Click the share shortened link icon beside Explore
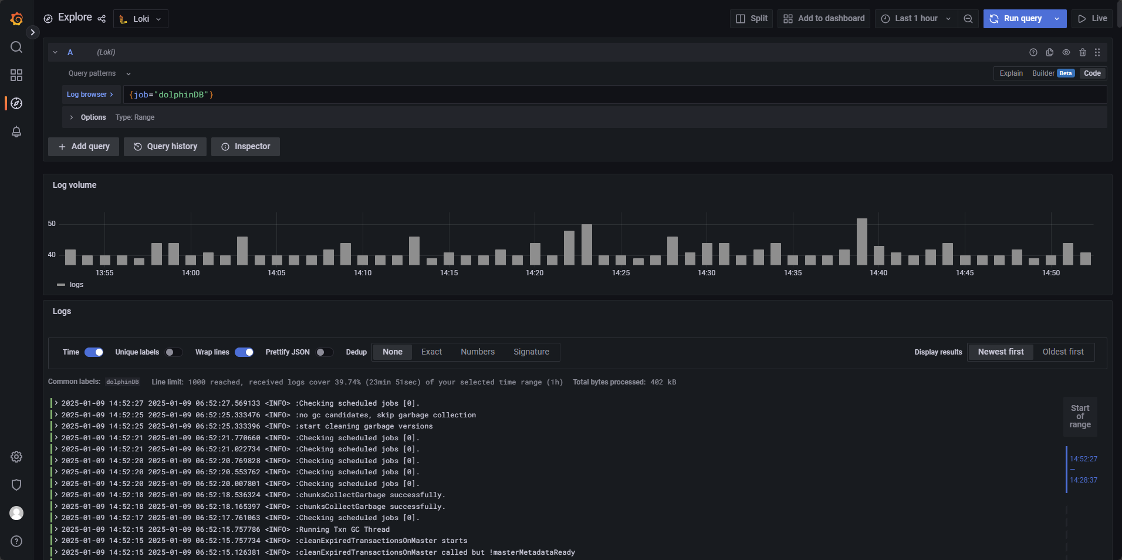1122x560 pixels. [102, 18]
